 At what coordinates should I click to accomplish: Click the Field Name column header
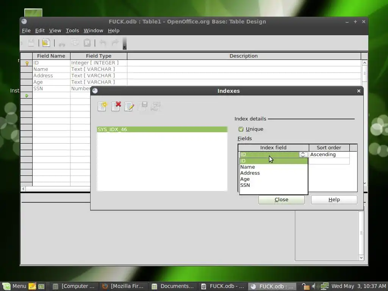51,56
